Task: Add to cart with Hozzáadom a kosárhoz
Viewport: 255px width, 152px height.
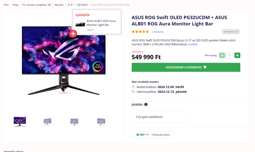Action: click(x=186, y=67)
